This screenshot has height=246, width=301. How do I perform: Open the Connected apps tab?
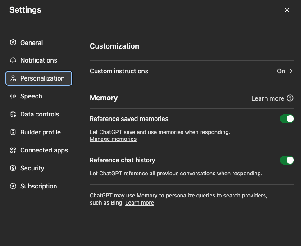[39, 150]
